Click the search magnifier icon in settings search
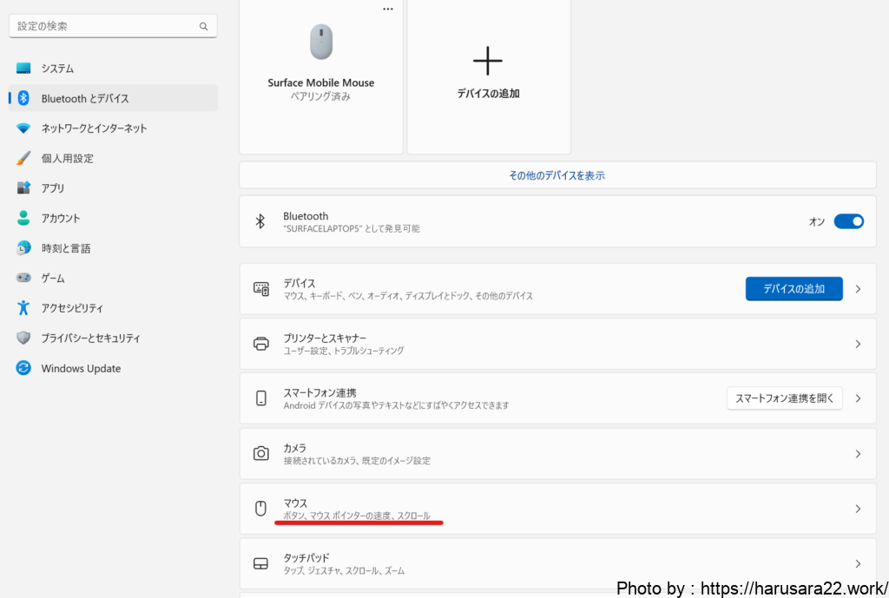 tap(204, 27)
